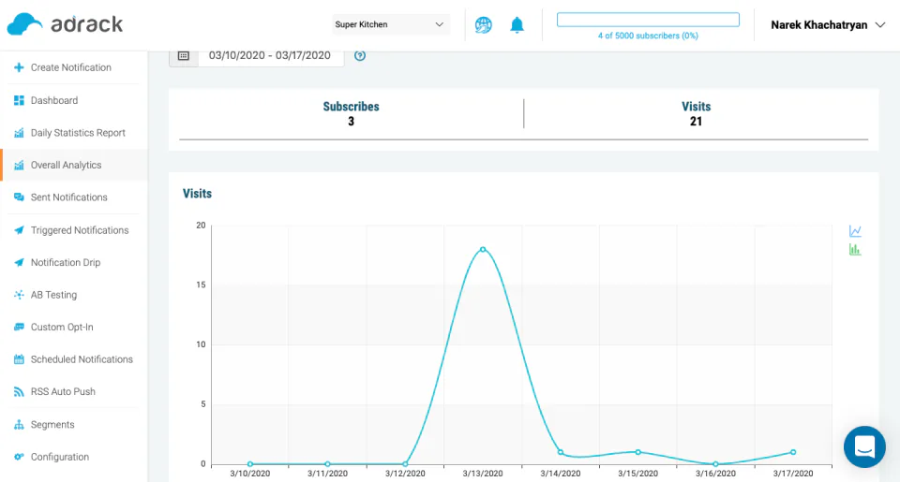
Task: Click the Dashboard grid icon
Action: (x=19, y=100)
